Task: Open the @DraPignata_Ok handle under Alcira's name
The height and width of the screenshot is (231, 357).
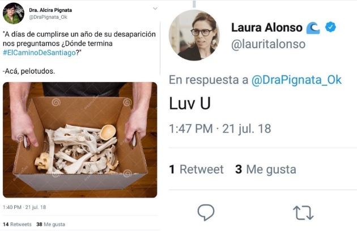Action: pos(48,17)
